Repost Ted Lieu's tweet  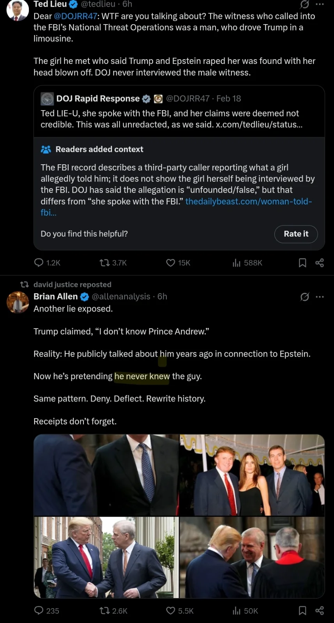click(x=105, y=263)
